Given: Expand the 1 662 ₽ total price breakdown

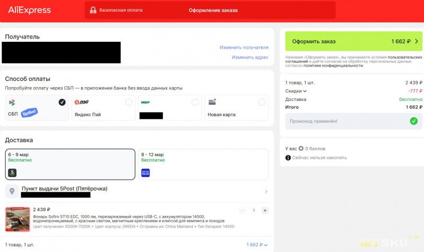Looking at the screenshot, I should [257, 245].
